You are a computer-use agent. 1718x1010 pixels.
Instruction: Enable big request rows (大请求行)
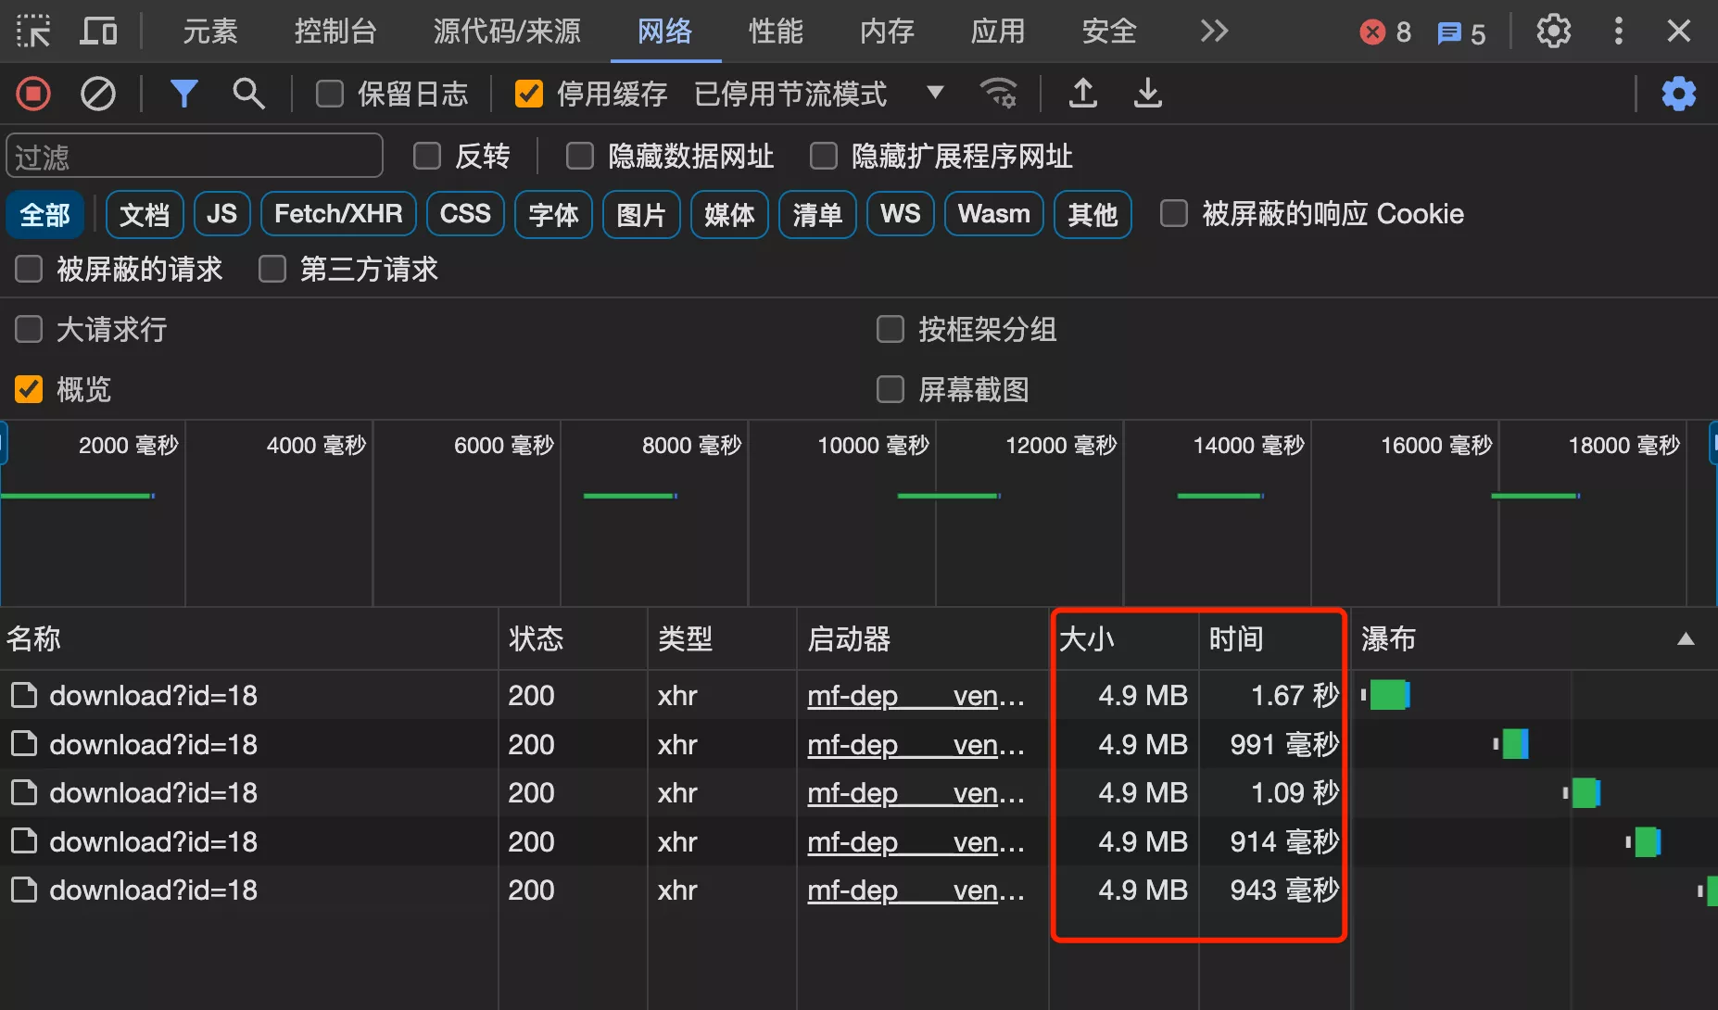tap(29, 329)
